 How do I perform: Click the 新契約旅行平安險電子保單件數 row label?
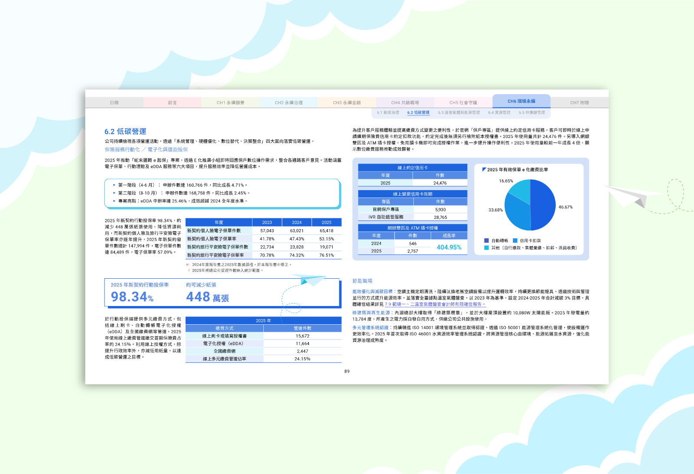tap(219, 247)
